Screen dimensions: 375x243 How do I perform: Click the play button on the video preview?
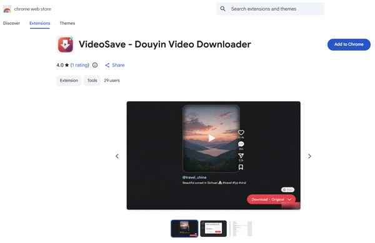point(211,138)
